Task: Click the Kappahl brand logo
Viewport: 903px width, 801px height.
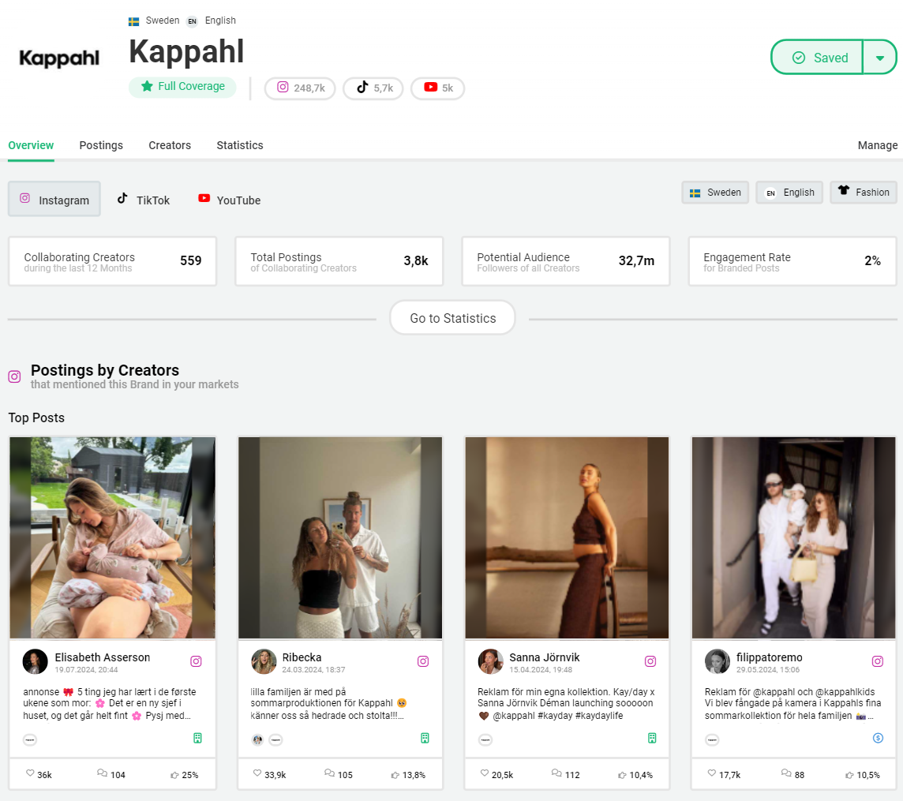Action: tap(59, 58)
